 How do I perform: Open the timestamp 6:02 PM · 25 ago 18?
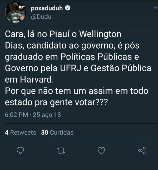point(33,115)
